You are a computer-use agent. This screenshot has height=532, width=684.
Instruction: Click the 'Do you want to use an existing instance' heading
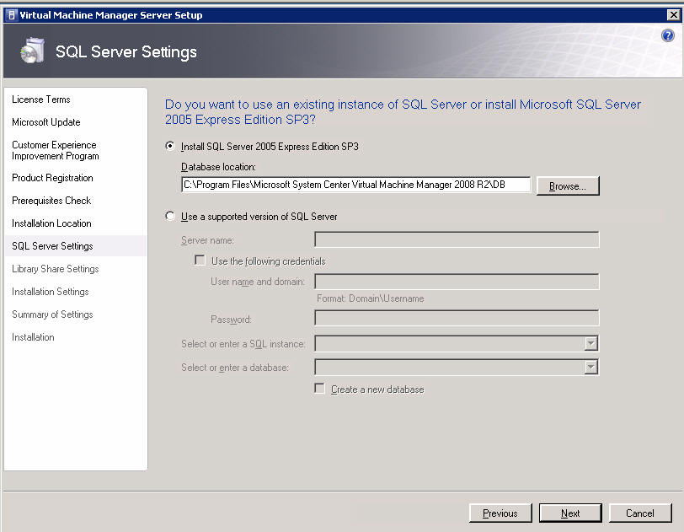[403, 112]
